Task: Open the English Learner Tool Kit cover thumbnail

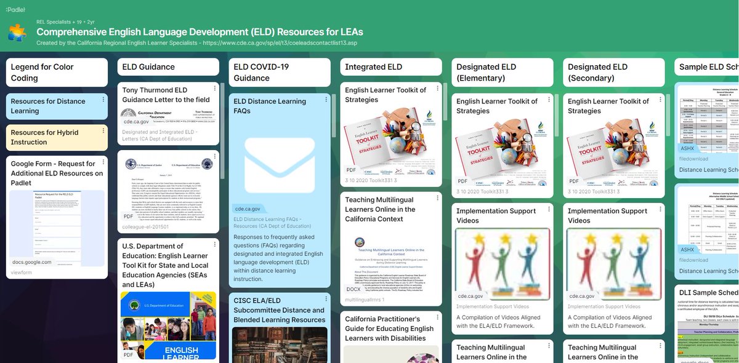Action: click(169, 325)
